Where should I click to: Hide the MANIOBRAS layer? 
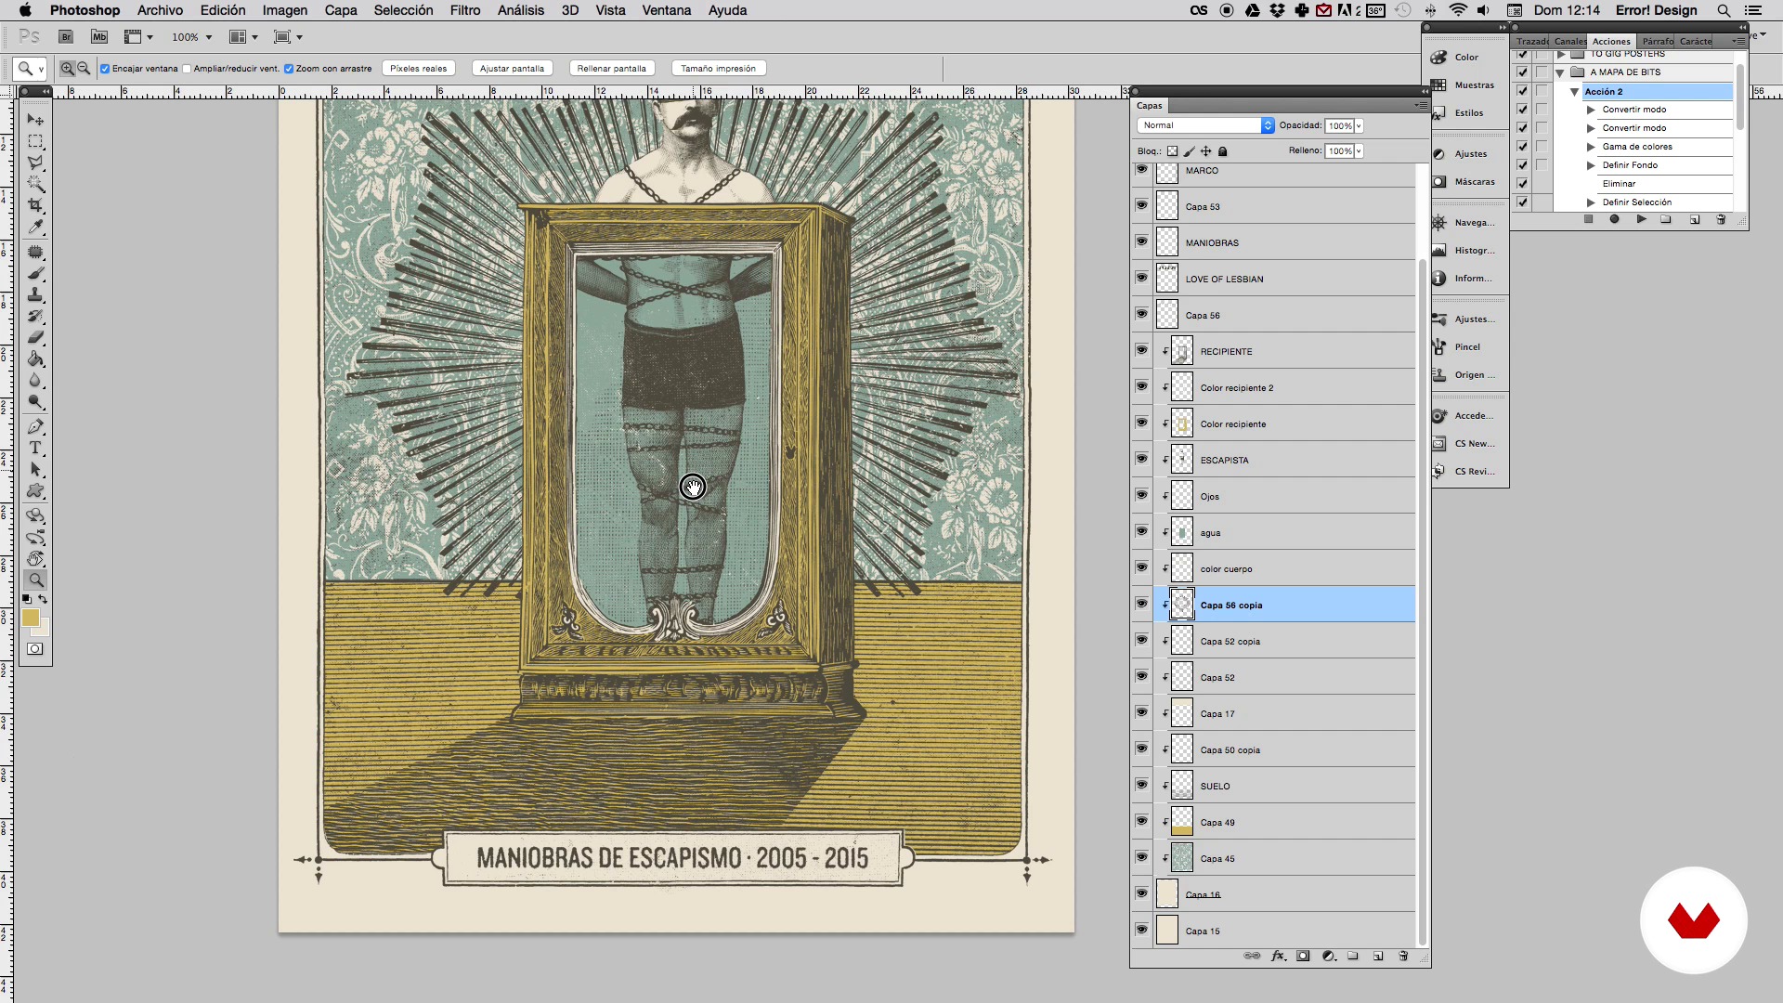coord(1141,241)
